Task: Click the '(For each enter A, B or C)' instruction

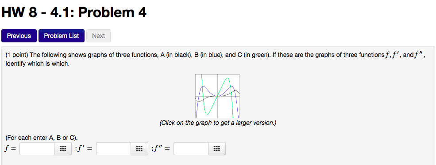Action: [x=42, y=138]
